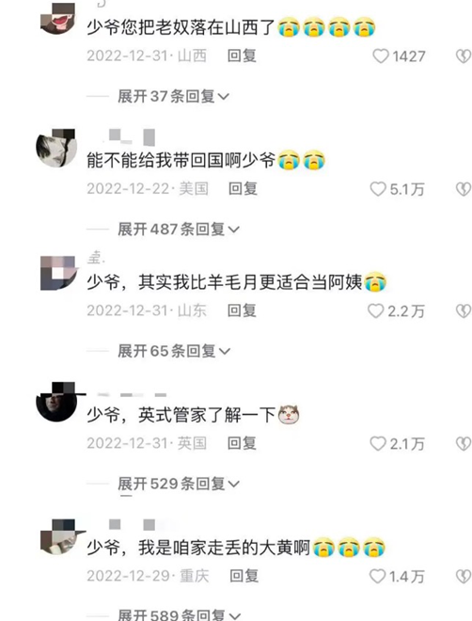Like the comment showing 5.1万 likes
Viewport: 472px width, 621px height.
coord(378,189)
